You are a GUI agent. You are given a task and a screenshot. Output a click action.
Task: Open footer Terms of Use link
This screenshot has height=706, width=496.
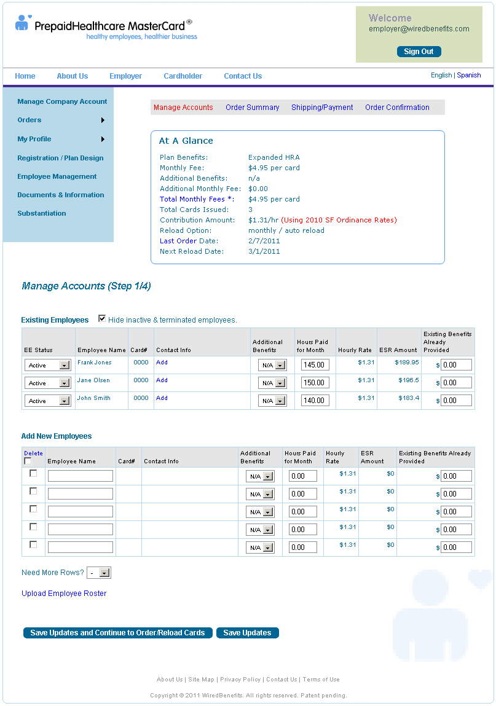coord(321,680)
